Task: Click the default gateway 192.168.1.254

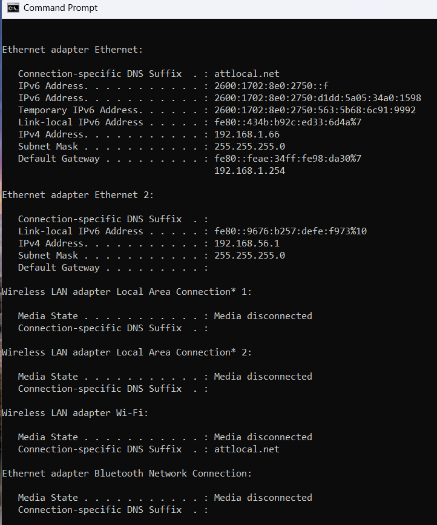Action: tap(249, 171)
